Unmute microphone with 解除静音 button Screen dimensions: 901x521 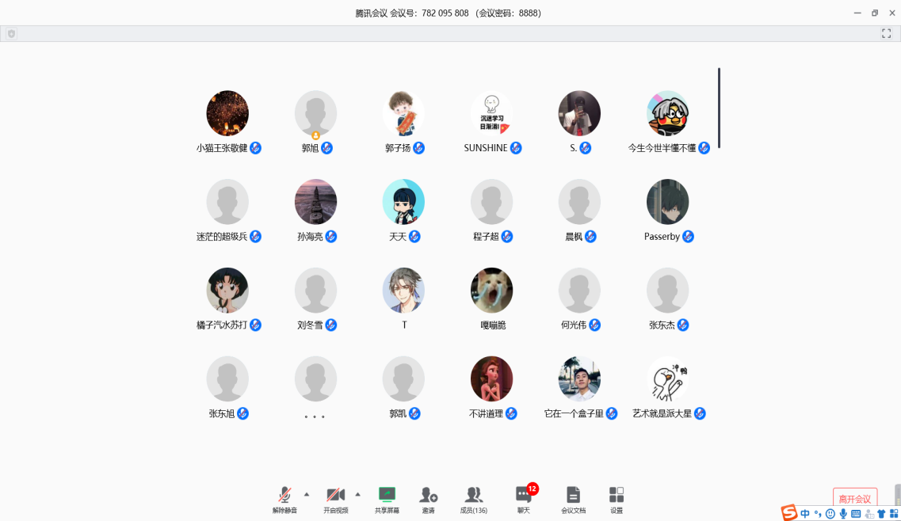pyautogui.click(x=284, y=499)
